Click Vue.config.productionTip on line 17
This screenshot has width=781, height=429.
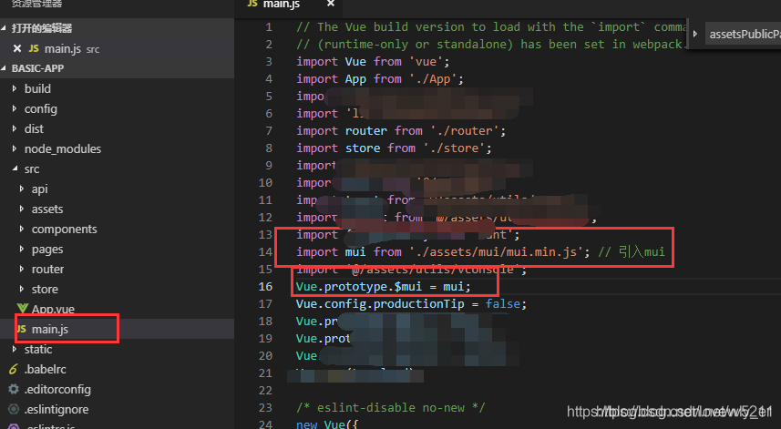pos(380,304)
